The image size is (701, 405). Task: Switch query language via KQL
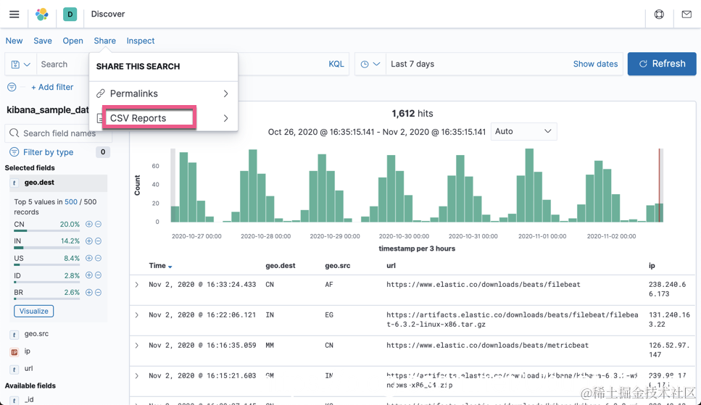point(336,64)
